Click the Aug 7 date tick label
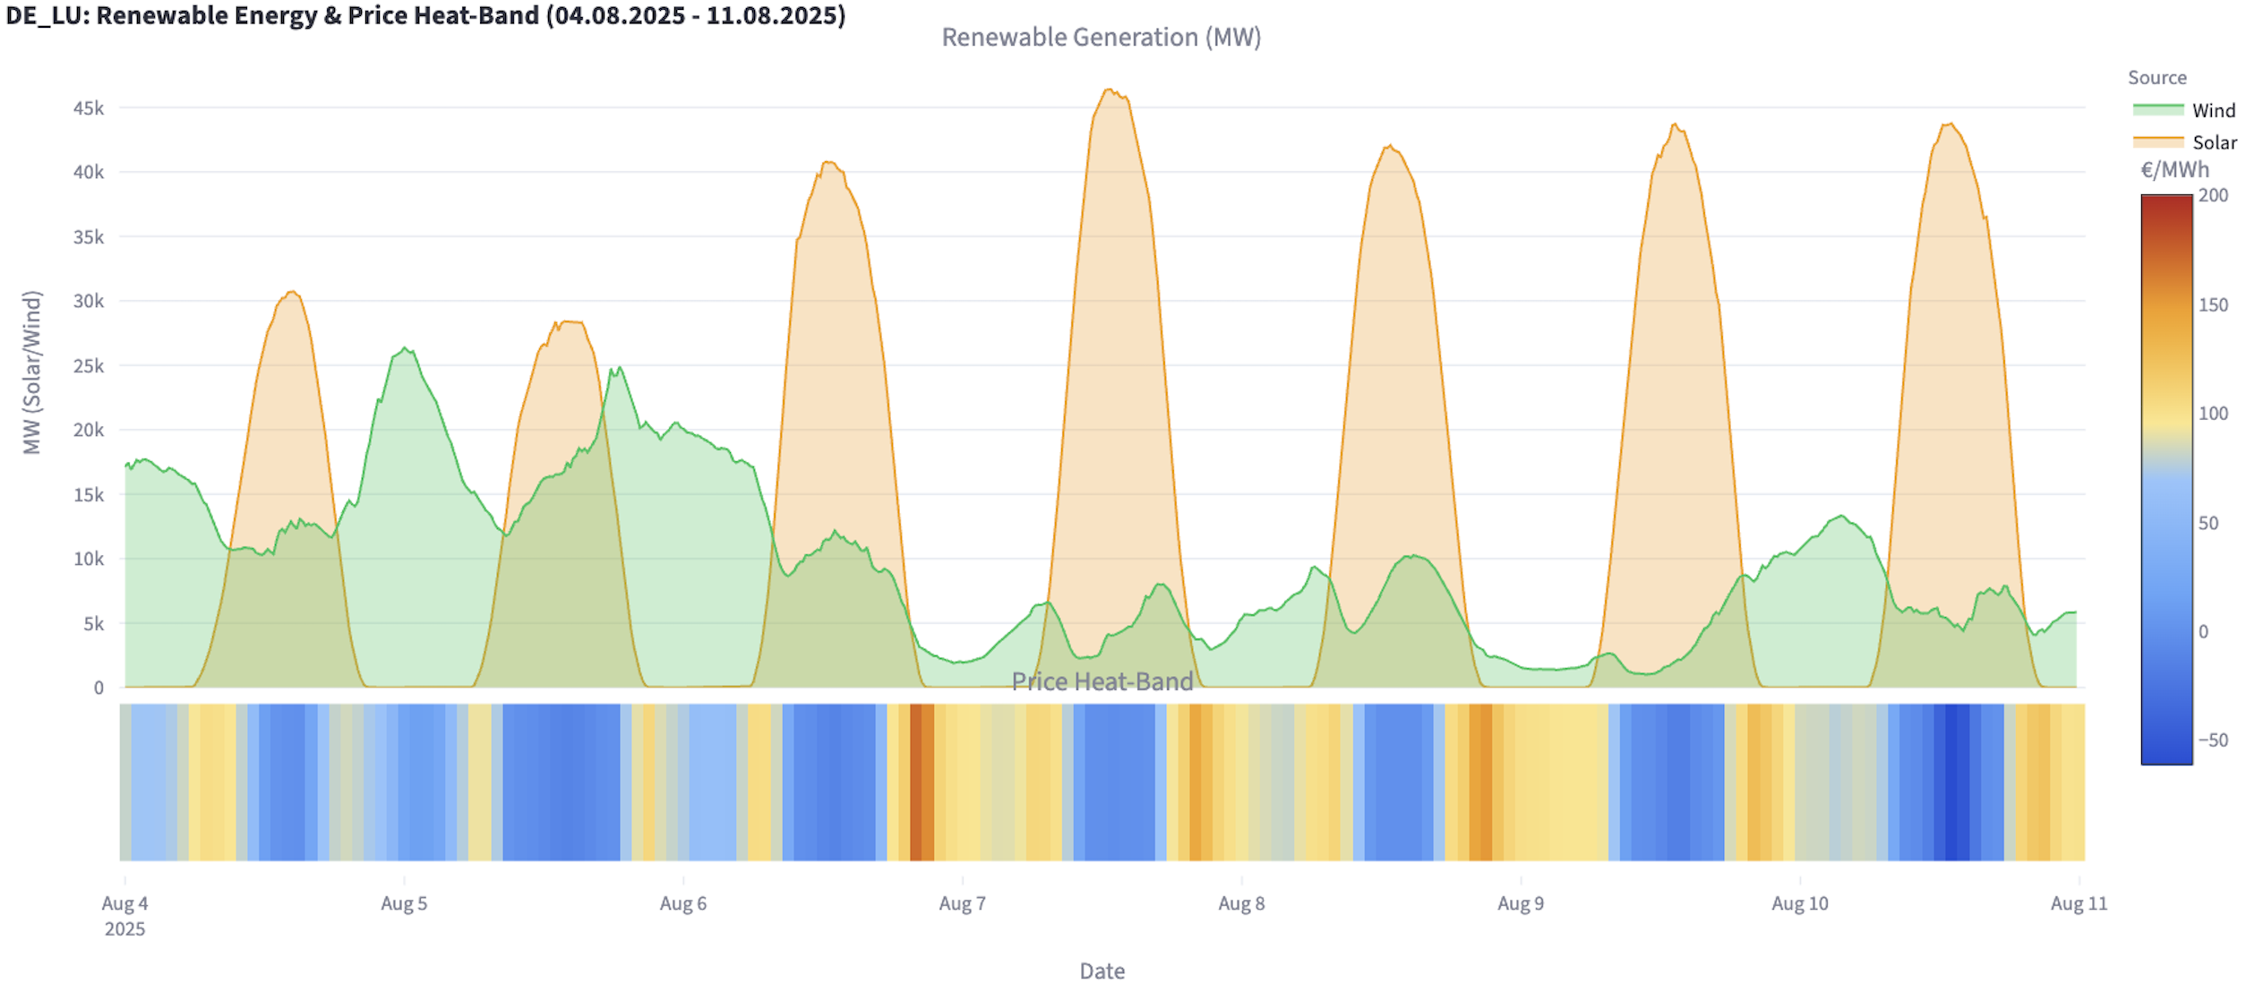Screen dimensions: 2255x992 tap(962, 903)
